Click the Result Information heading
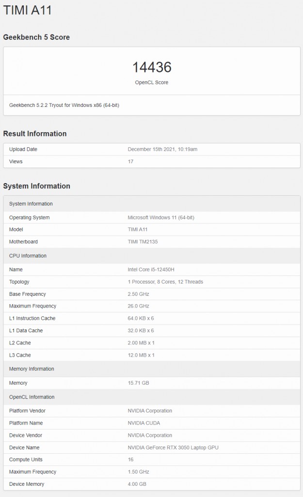The height and width of the screenshot is (497, 303). click(35, 134)
